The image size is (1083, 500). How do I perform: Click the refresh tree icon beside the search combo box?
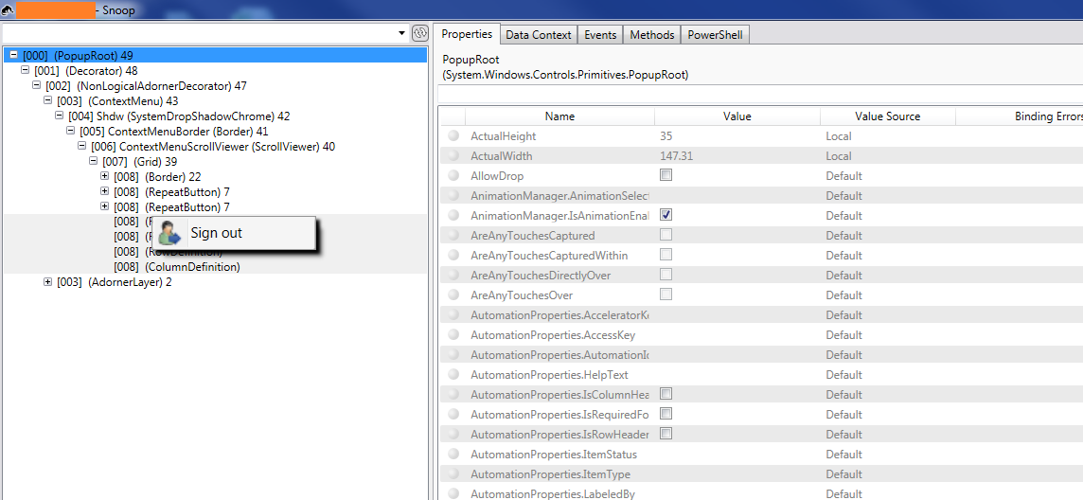(420, 34)
